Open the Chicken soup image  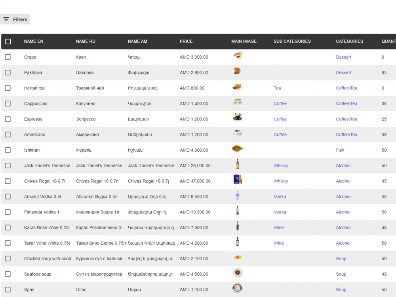pyautogui.click(x=237, y=257)
